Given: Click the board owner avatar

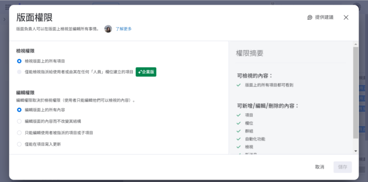Looking at the screenshot, I should 108,29.
